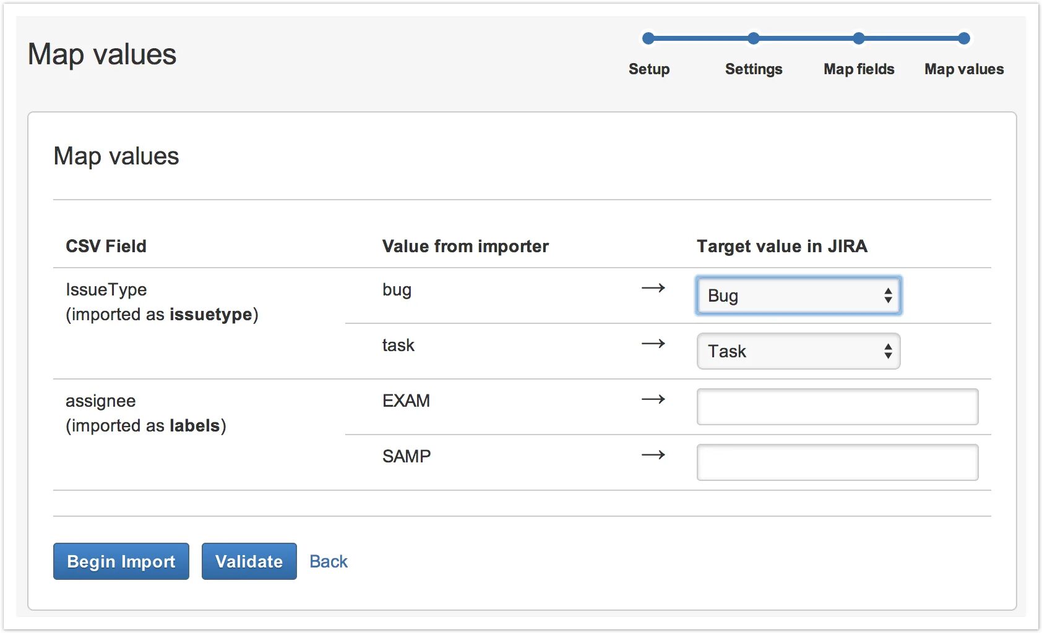Click the progress tracker line between Settings and Map fields
The width and height of the screenshot is (1042, 633).
point(806,39)
